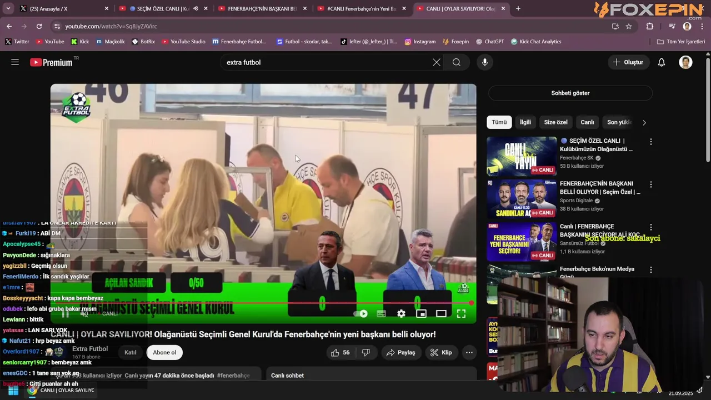Subscribe with Abone ol button
Image resolution: width=711 pixels, height=400 pixels.
[164, 352]
